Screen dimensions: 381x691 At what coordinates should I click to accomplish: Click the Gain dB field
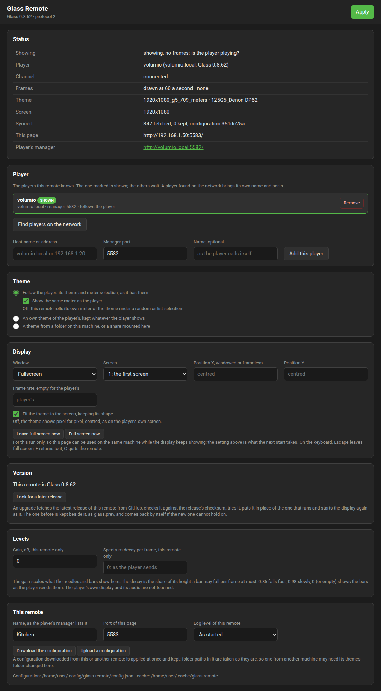(55, 561)
